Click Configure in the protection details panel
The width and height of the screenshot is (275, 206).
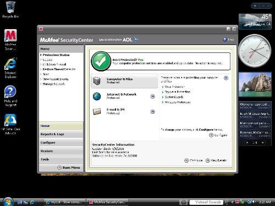tap(218, 135)
